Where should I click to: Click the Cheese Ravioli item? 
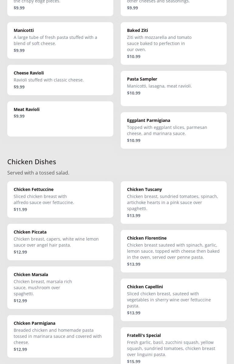click(x=60, y=80)
